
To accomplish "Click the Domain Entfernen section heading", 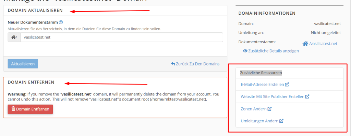I will (31, 82).
